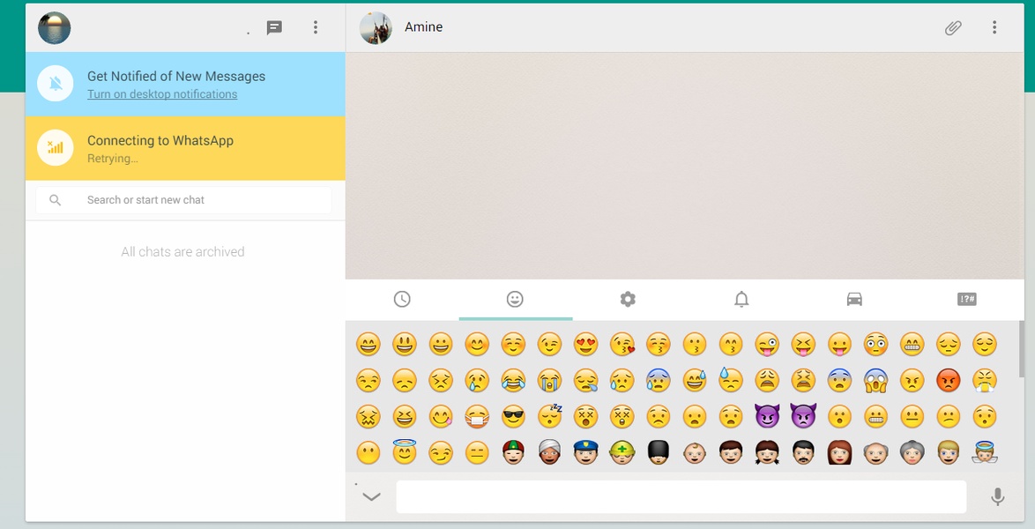1035x529 pixels.
Task: Switch to the smiley faces emoji tab
Action: [x=515, y=299]
